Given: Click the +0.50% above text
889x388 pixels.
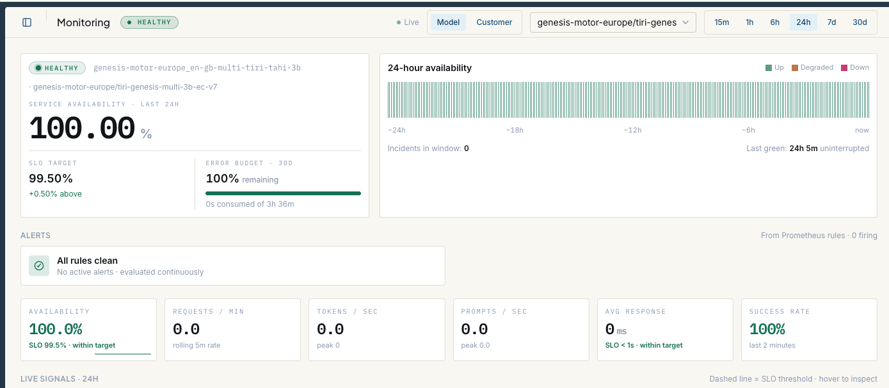Looking at the screenshot, I should pyautogui.click(x=55, y=194).
